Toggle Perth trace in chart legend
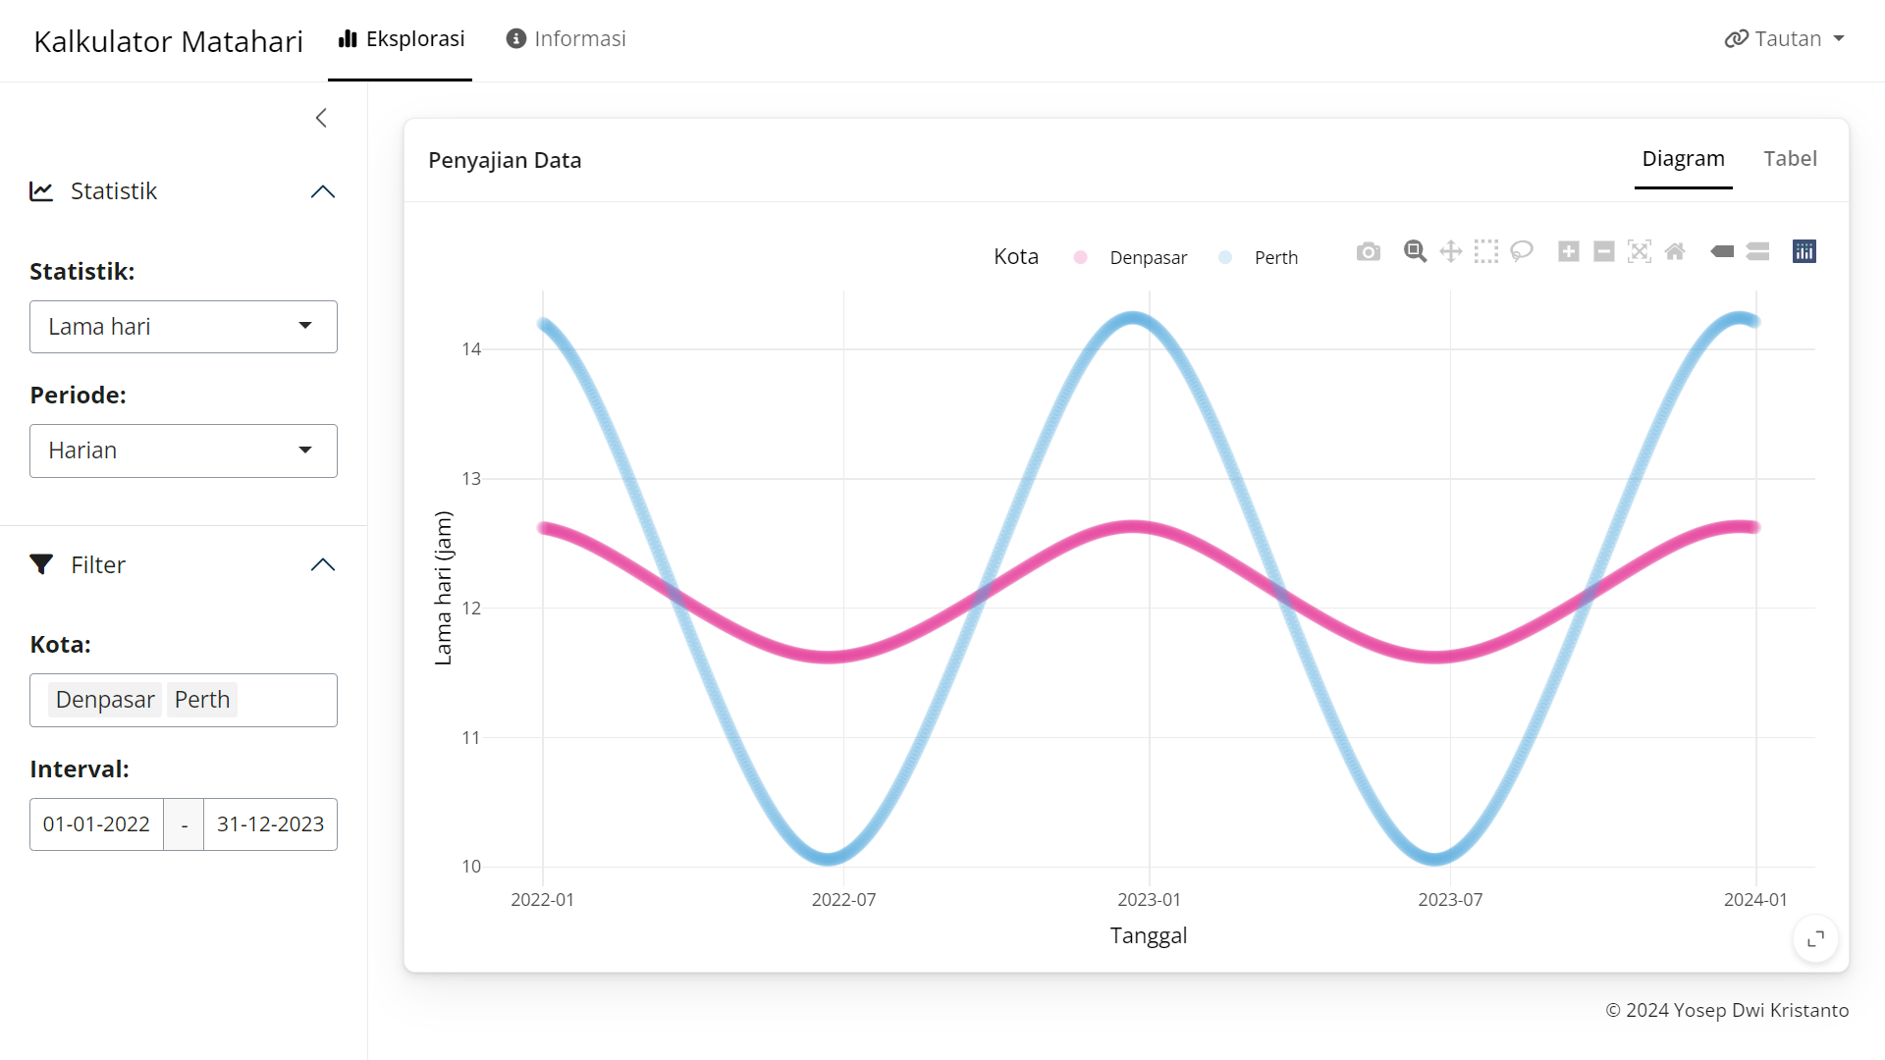 [1275, 258]
